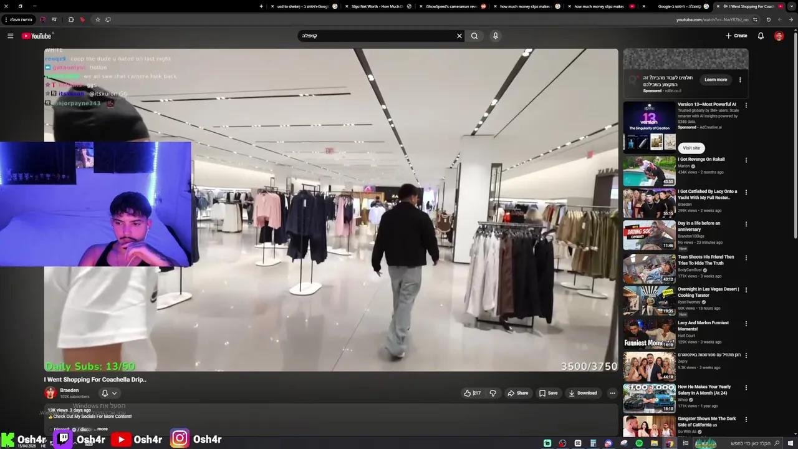This screenshot has width=798, height=449.
Task: Bookmark the page with the star icon
Action: 97,19
